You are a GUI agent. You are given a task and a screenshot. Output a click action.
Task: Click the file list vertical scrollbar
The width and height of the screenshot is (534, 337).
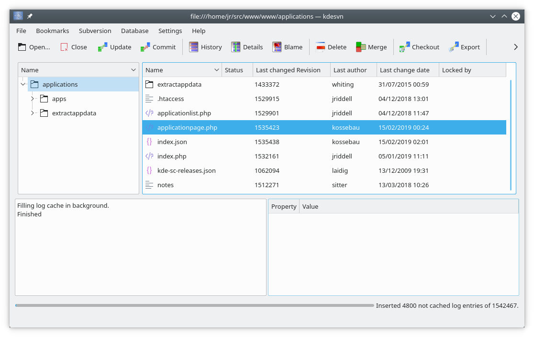pyautogui.click(x=511, y=135)
